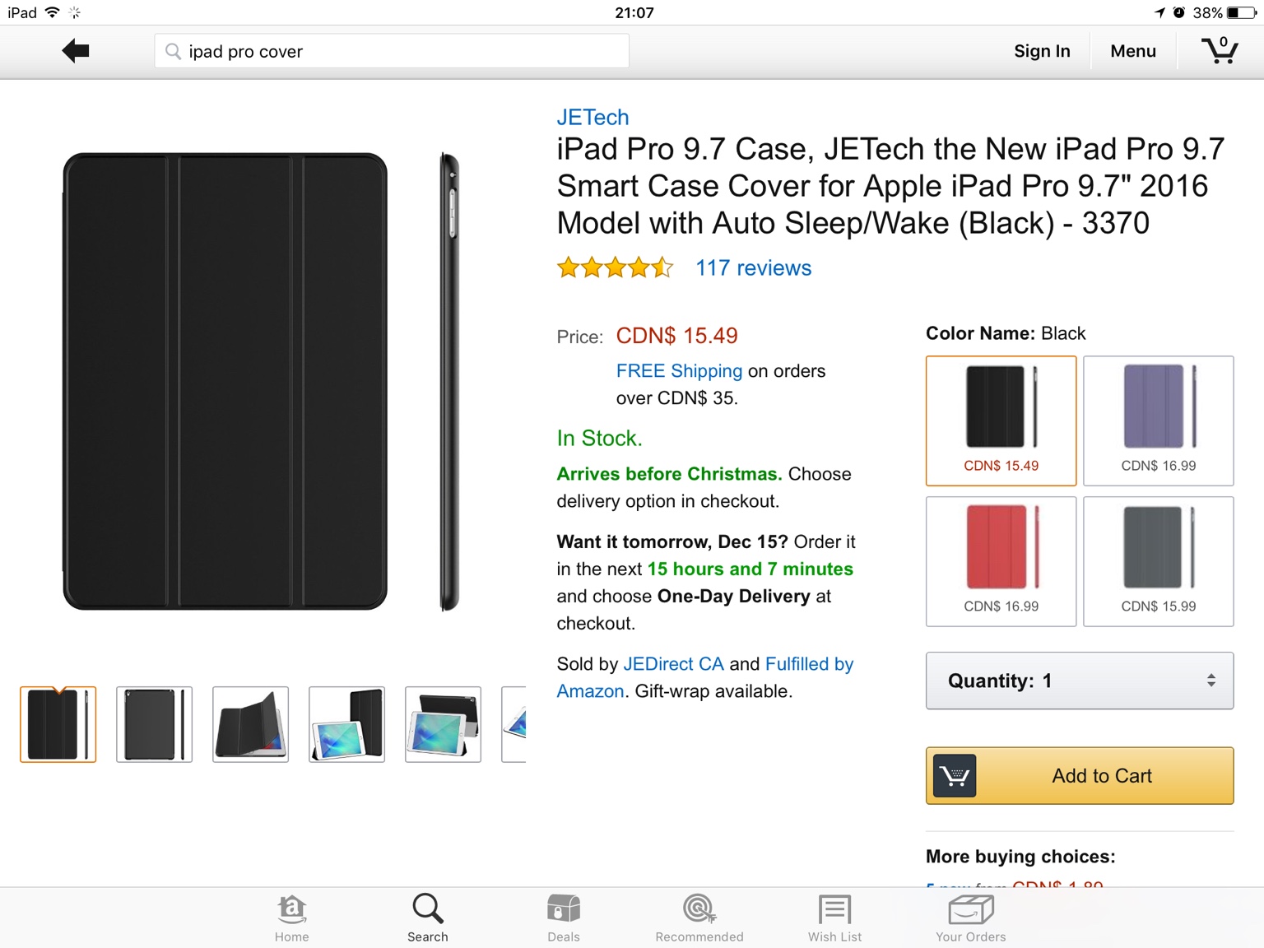
Task: Open the shopping cart icon
Action: (1220, 51)
